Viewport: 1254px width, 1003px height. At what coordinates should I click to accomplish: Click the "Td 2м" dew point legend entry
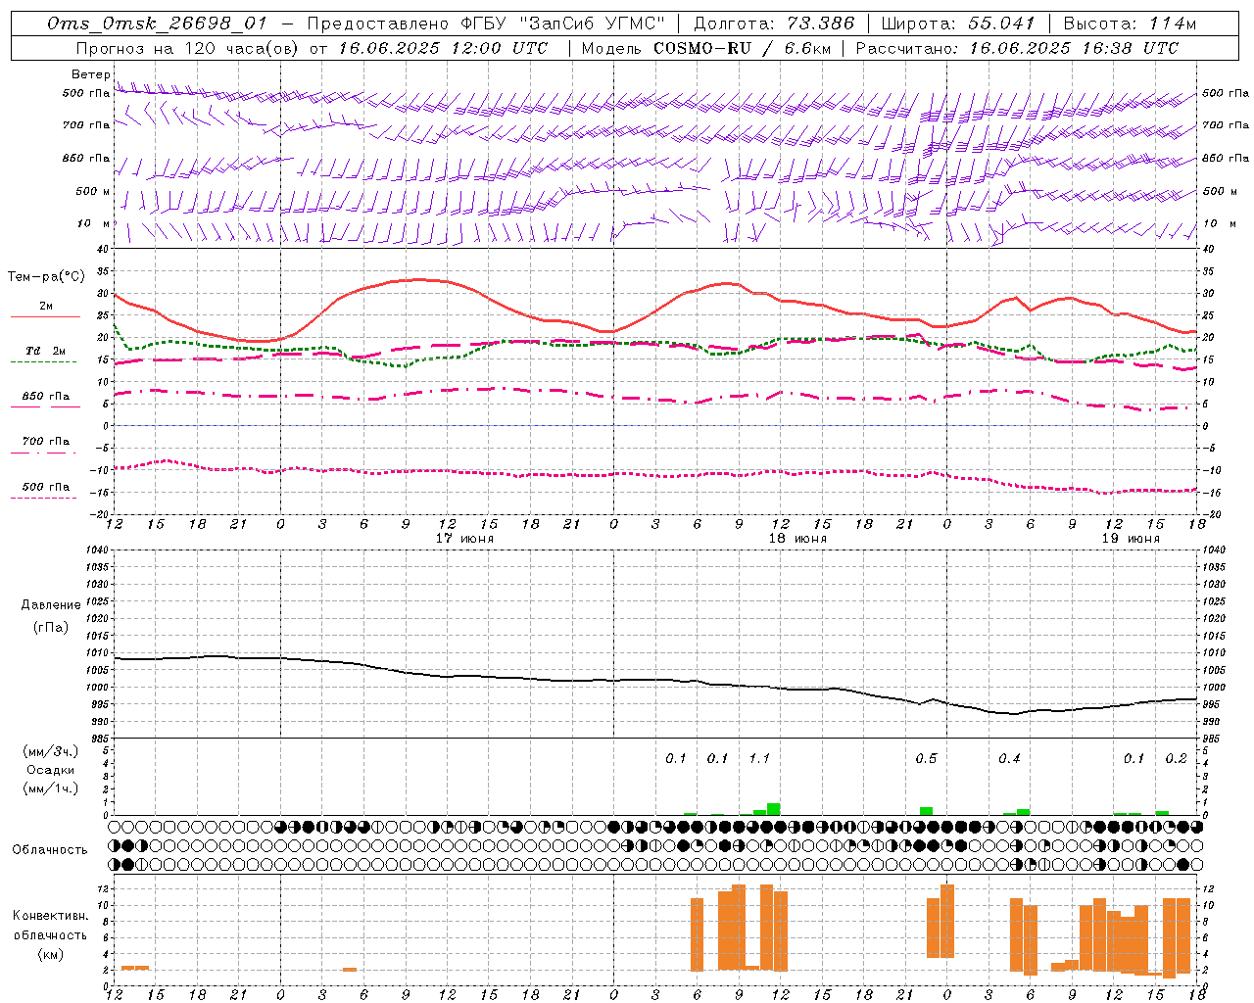coord(45,351)
